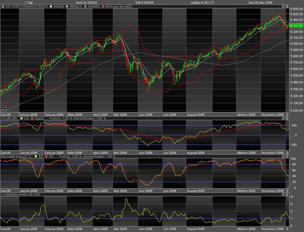Click the yellow %D legend swatch
The width and height of the screenshot is (304, 232).
click(x=36, y=156)
